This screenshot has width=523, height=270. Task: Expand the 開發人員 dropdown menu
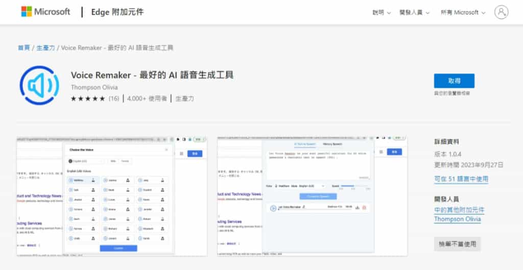pyautogui.click(x=414, y=12)
